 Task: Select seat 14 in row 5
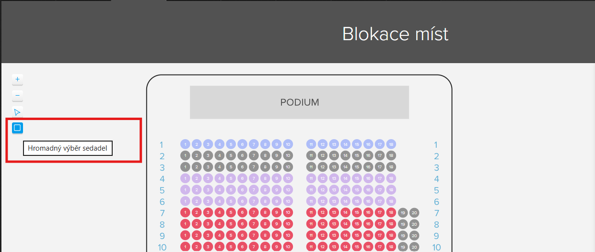click(345, 190)
